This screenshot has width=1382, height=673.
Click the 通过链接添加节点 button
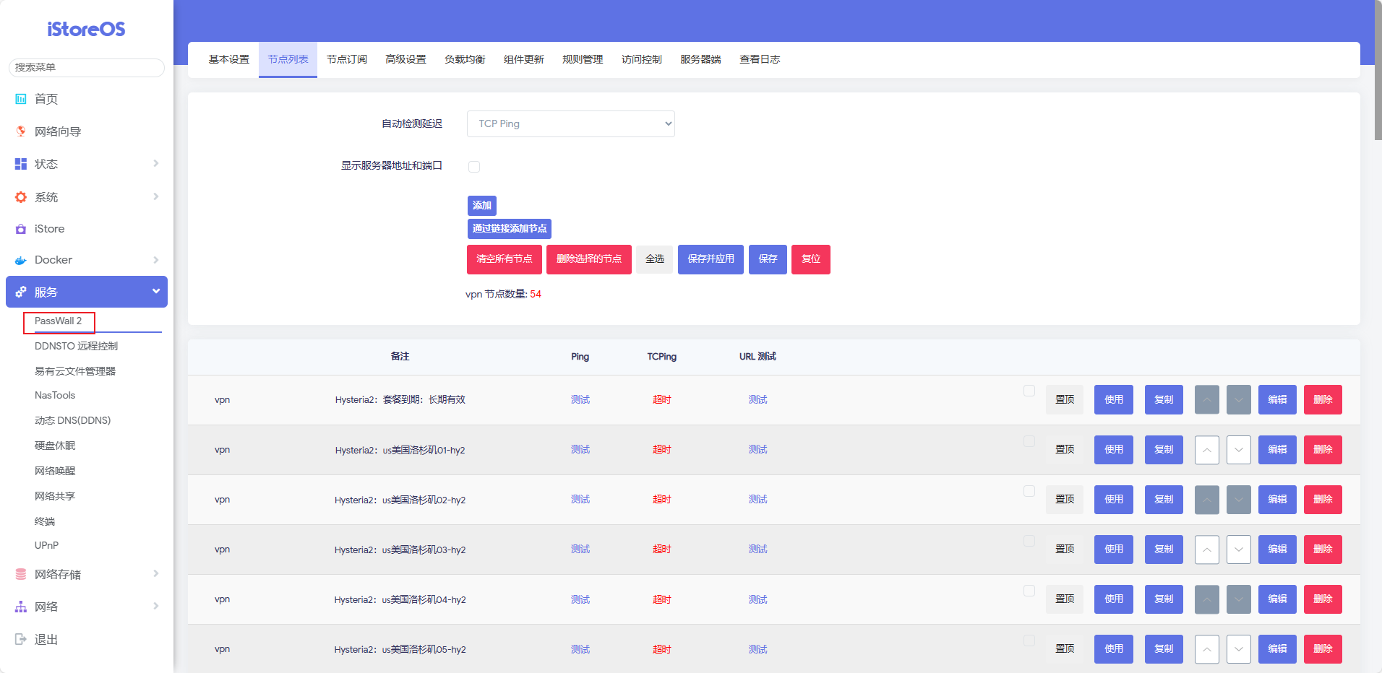(x=509, y=228)
